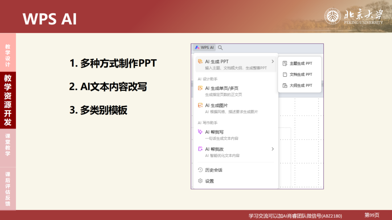392x220 pixels.
Task: Expand the AI 帮我改 submenu chevron
Action: (x=273, y=149)
